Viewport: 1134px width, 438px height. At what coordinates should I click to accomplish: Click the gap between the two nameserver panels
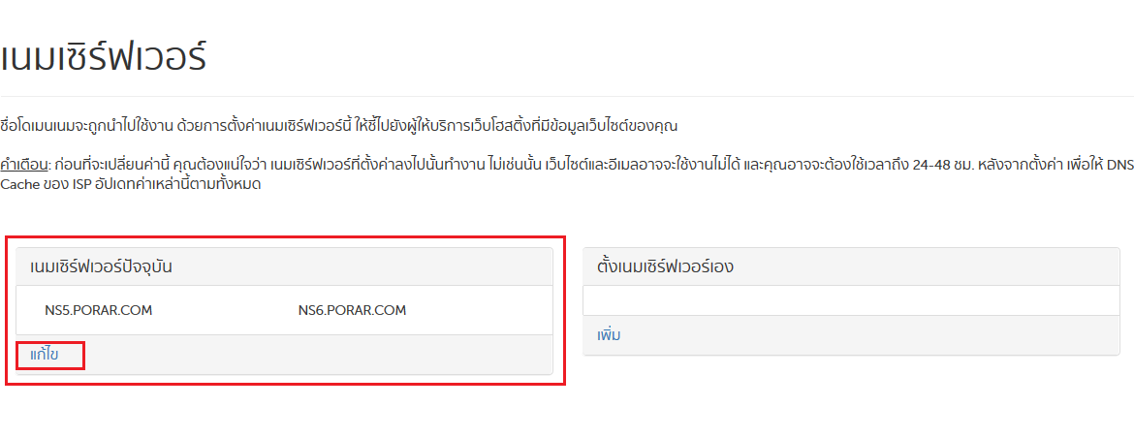tap(568, 310)
